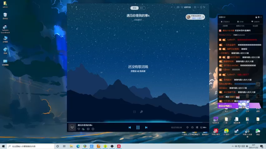The width and height of the screenshot is (266, 149).
Task: Launch QQ音乐 desktop shortcut
Action: point(226,132)
